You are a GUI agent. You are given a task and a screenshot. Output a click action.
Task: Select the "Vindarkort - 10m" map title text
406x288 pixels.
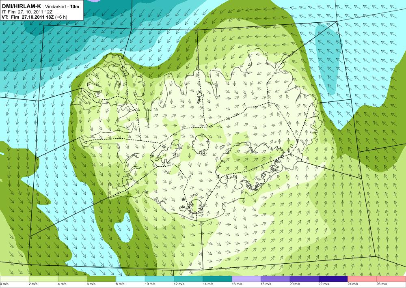63,6
